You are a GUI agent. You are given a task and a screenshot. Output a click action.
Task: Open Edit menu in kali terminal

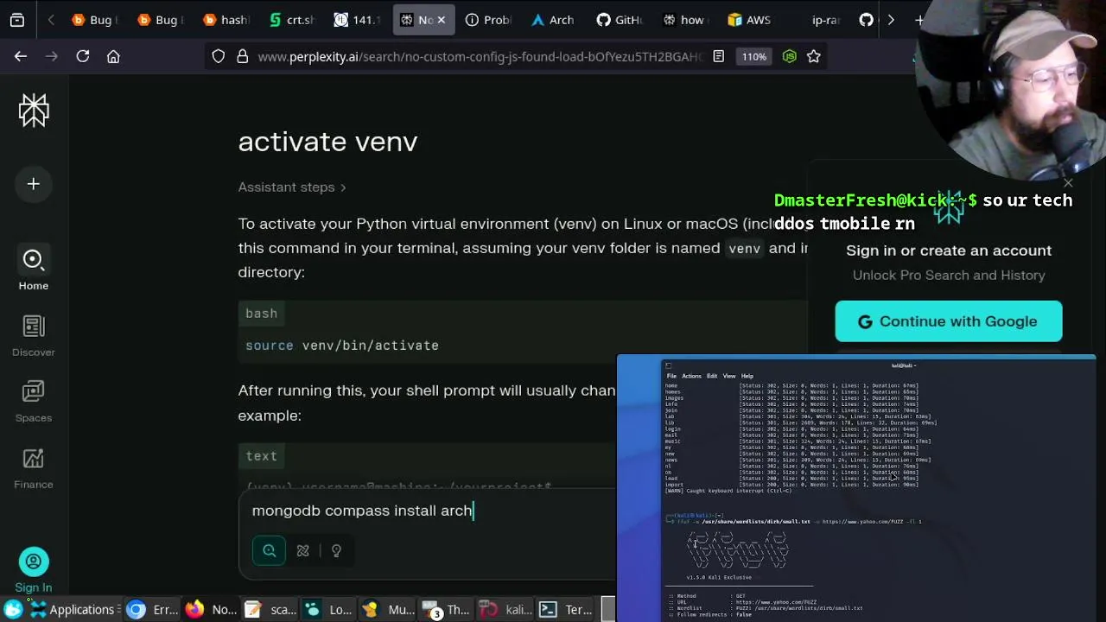(x=712, y=376)
